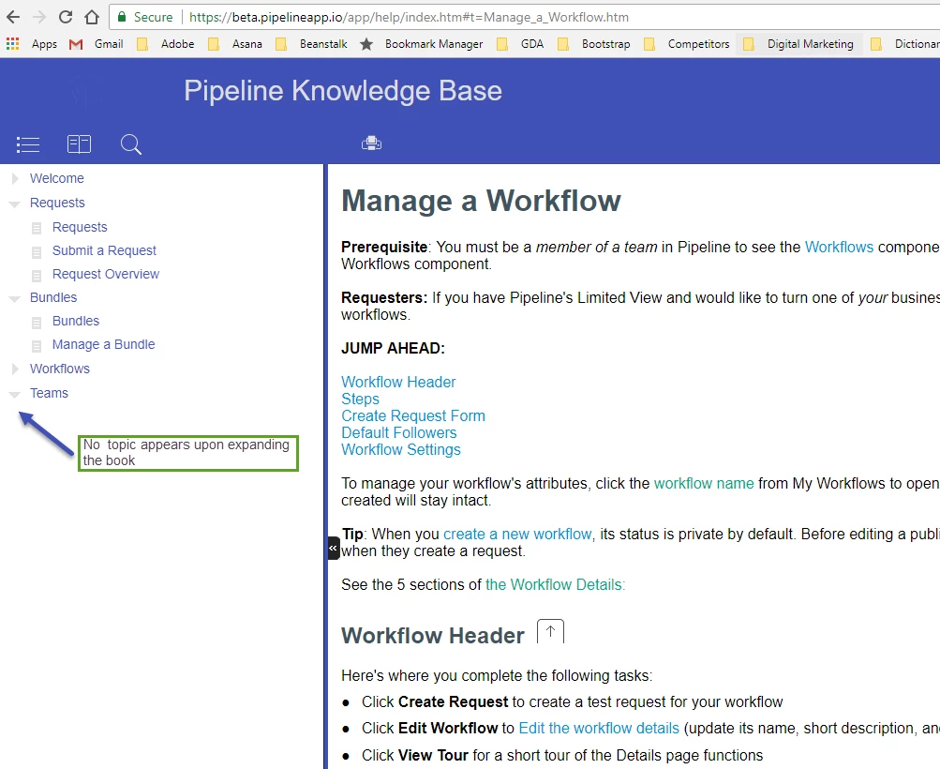Screen dimensions: 940x769
Task: Open the Submit a Request topic
Action: [104, 250]
